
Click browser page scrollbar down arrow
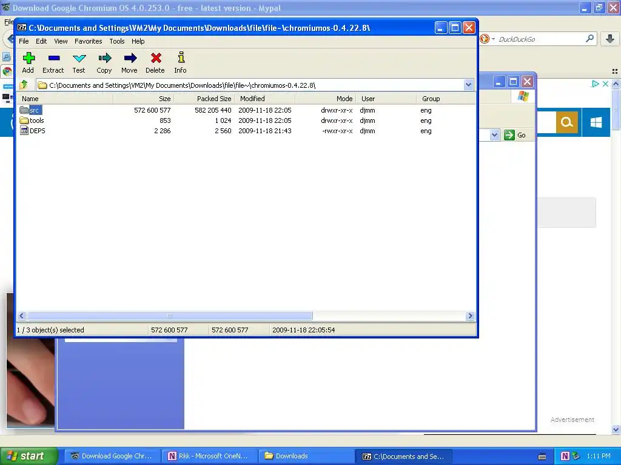coord(616,429)
